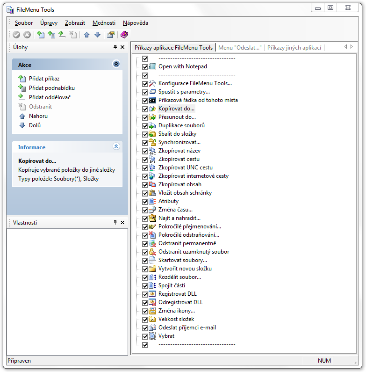Click the Přidat příkaz action link
Viewport: 366px width, 372px height.
point(44,79)
